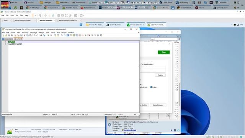
Task: Click the VMware manage snapshots icon
Action: 53,15
